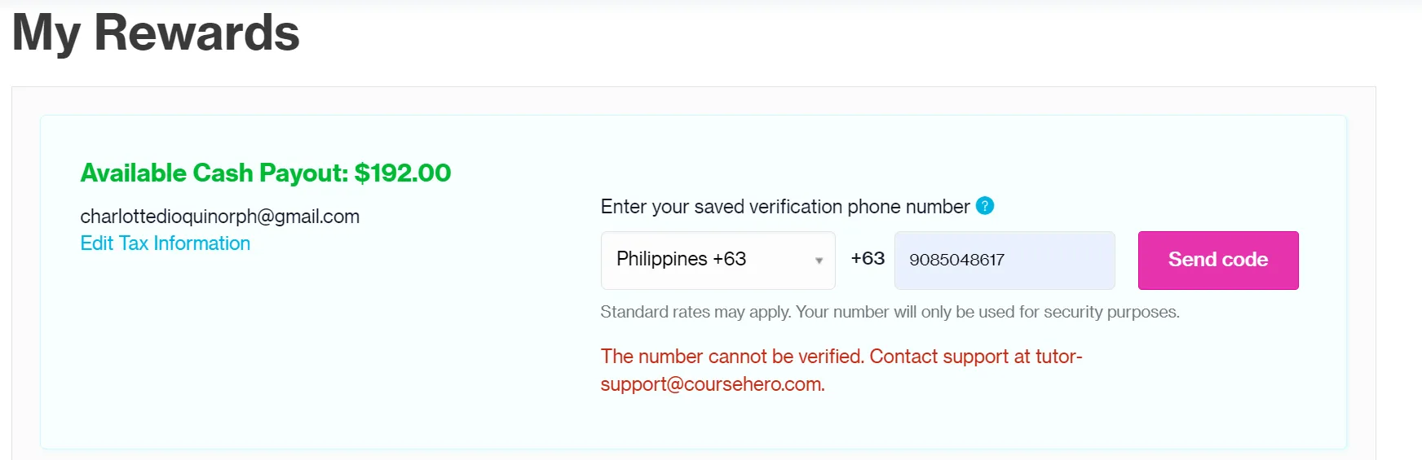The width and height of the screenshot is (1422, 460).
Task: Click 'The number cannot be verified' error
Action: click(x=731, y=357)
